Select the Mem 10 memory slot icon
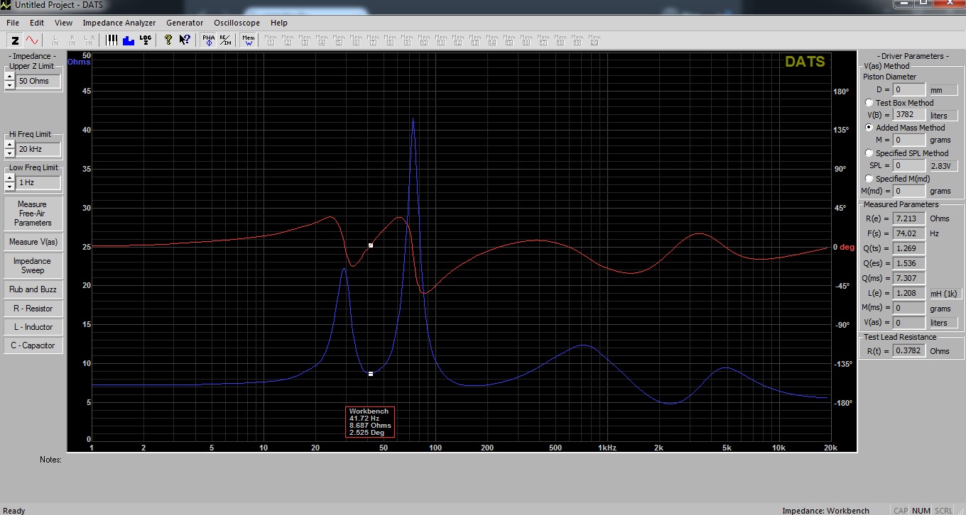Image resolution: width=966 pixels, height=515 pixels. [424, 40]
